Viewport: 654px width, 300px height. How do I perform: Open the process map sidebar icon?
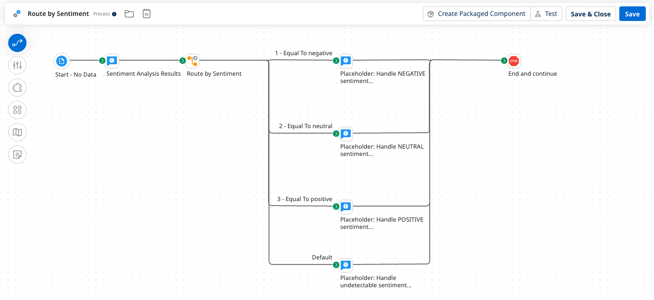pos(17,132)
